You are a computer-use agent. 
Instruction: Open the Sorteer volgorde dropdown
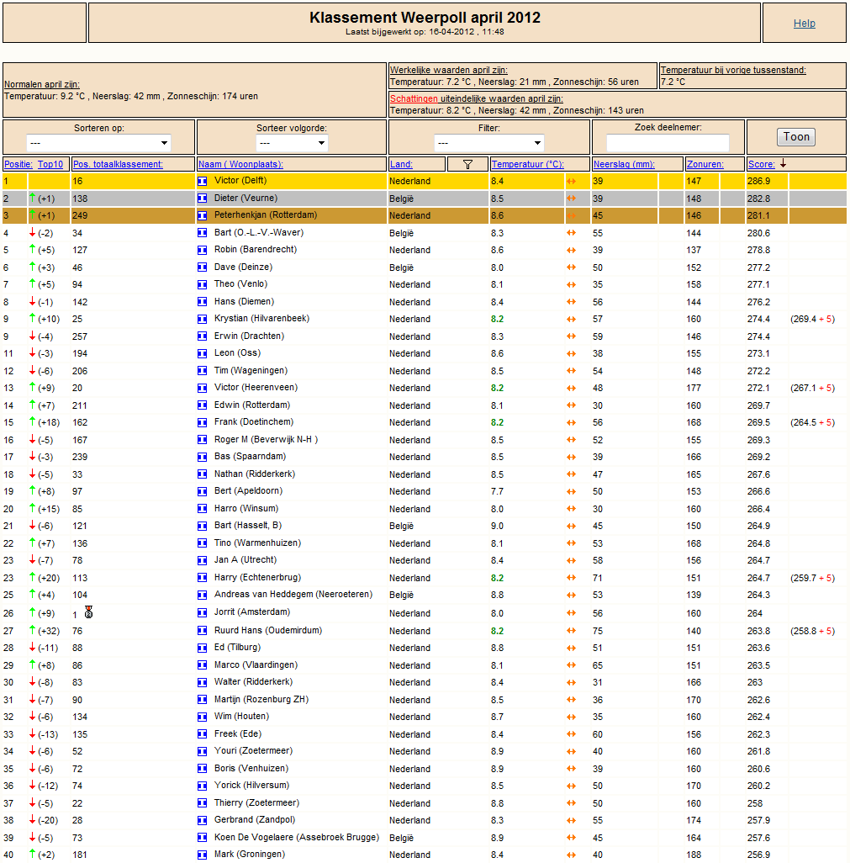coord(292,143)
